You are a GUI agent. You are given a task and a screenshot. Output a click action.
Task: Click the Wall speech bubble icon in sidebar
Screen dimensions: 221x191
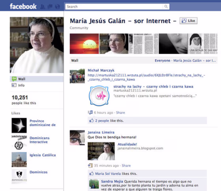(x=14, y=79)
